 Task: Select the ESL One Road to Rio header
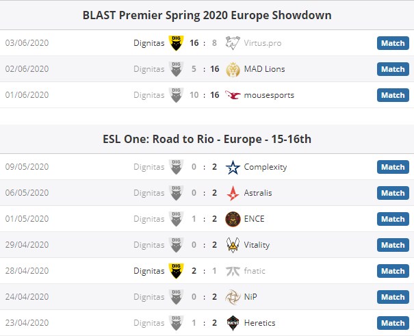click(207, 140)
